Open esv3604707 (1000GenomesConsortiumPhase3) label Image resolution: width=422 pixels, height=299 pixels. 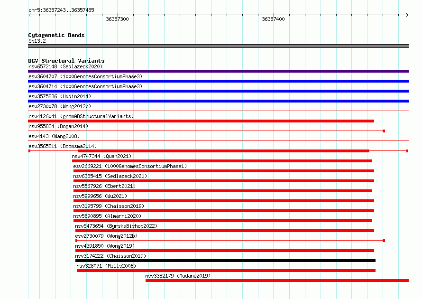tap(85, 76)
